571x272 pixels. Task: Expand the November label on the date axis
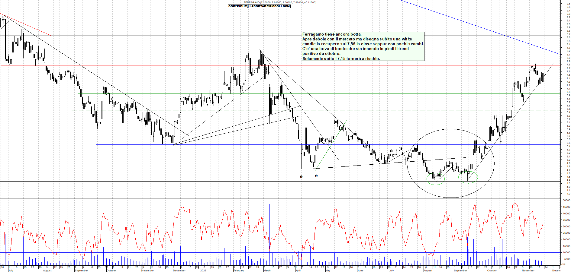[x=529, y=270]
